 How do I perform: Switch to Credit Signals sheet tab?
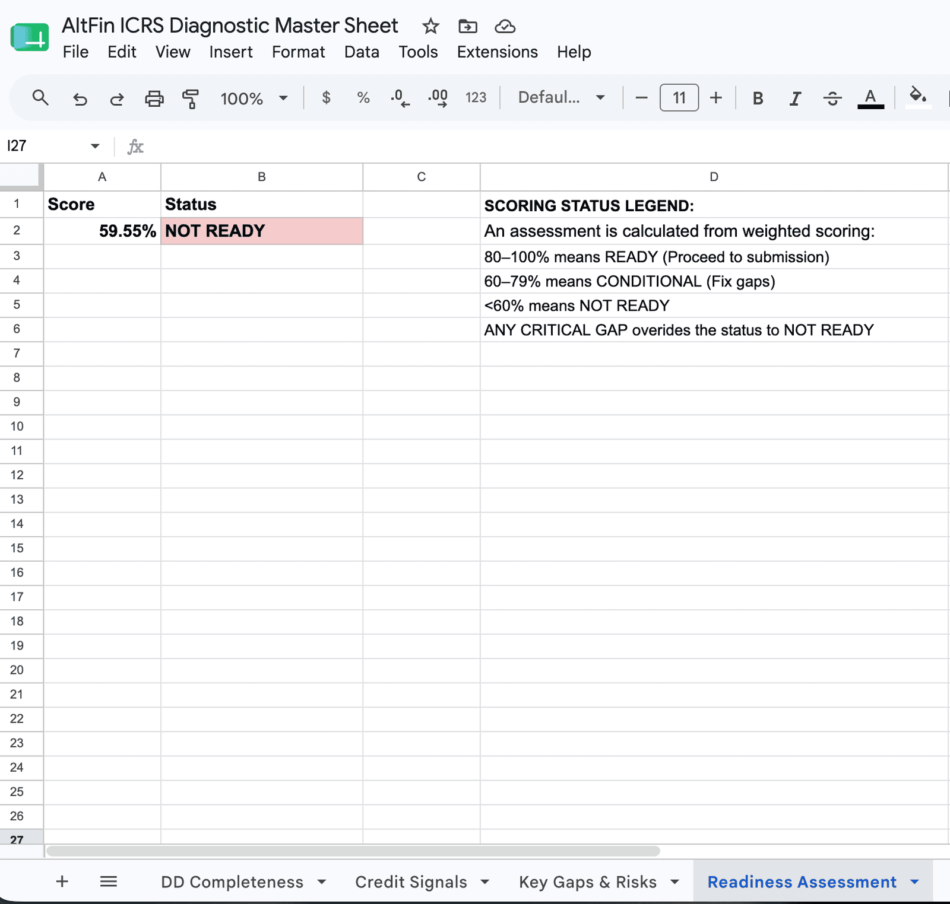(x=411, y=882)
